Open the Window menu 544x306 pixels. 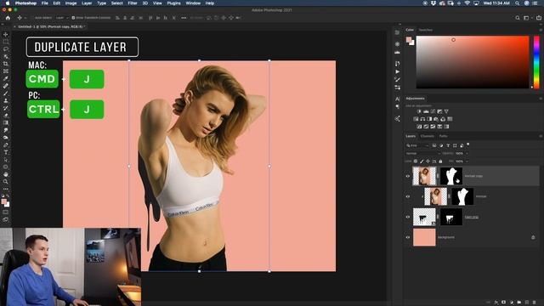pyautogui.click(x=193, y=3)
